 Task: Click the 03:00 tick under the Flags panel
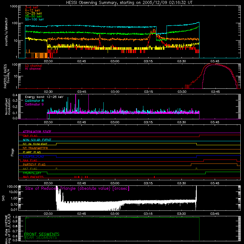115,183
